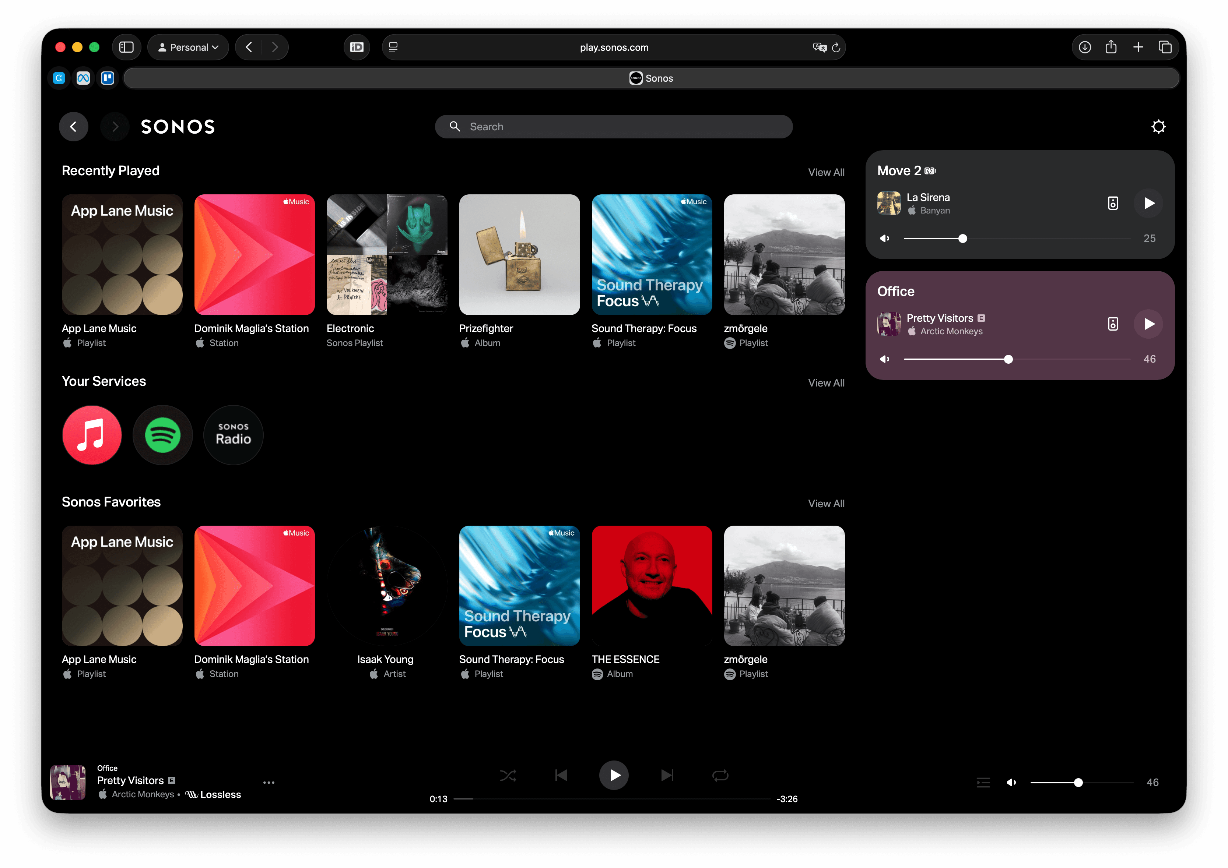Toggle shuffle mode
1228x868 pixels.
[508, 775]
